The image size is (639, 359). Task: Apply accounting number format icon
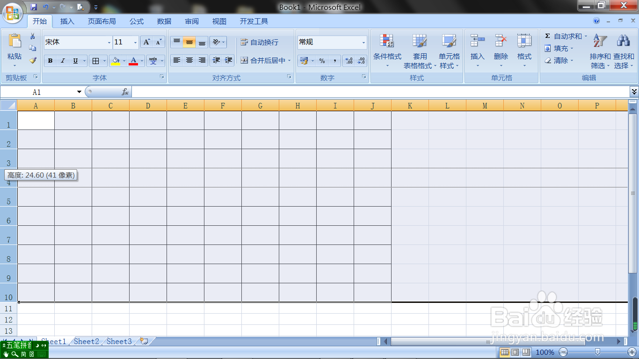click(303, 61)
